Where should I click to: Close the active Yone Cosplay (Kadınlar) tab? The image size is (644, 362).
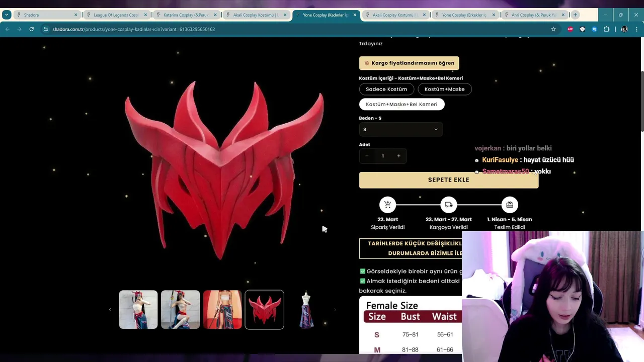355,15
